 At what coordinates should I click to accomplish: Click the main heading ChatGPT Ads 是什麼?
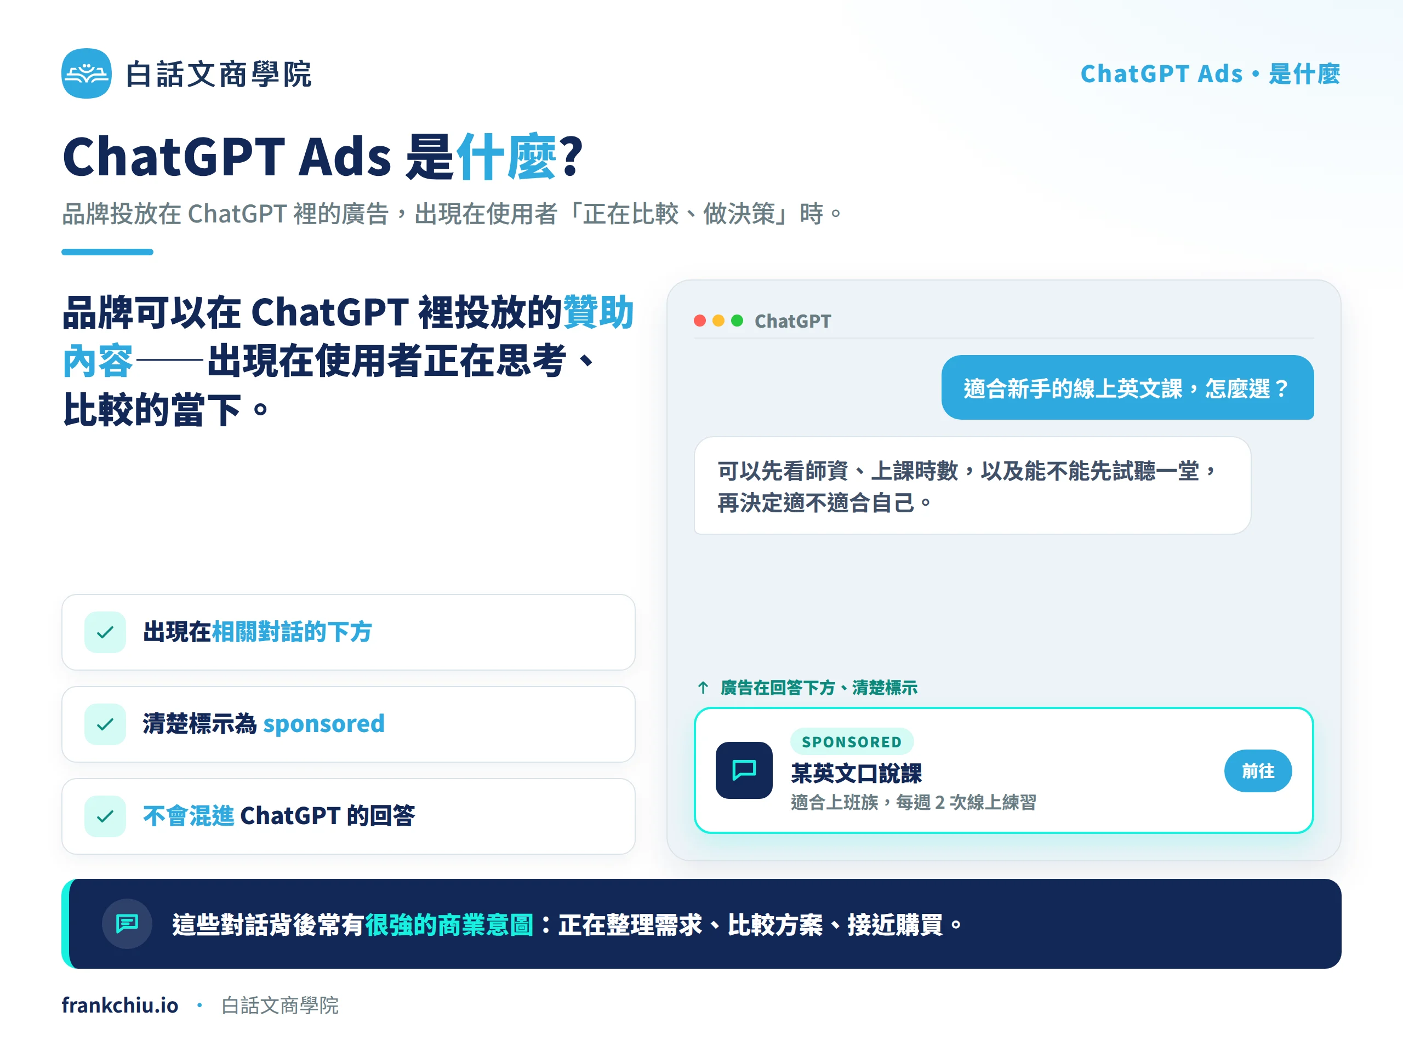(322, 156)
